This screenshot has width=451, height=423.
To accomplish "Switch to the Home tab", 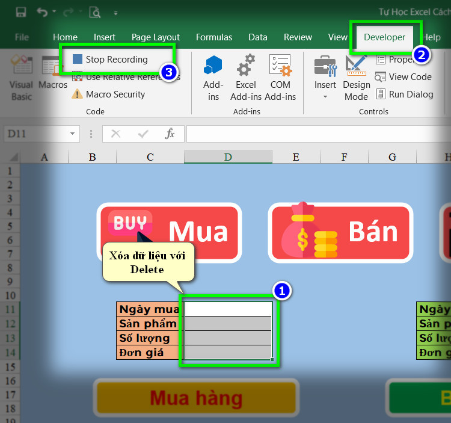I will click(65, 37).
